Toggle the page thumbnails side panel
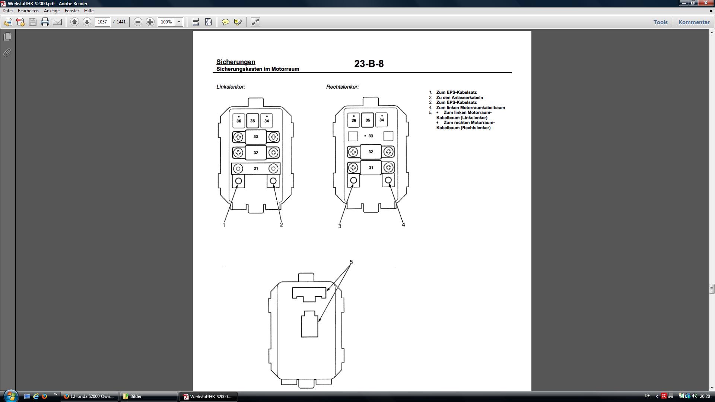The height and width of the screenshot is (402, 715). coord(7,37)
